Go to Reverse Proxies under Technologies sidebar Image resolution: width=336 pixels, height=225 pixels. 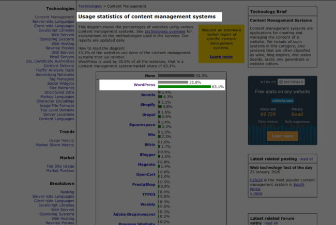[60, 48]
